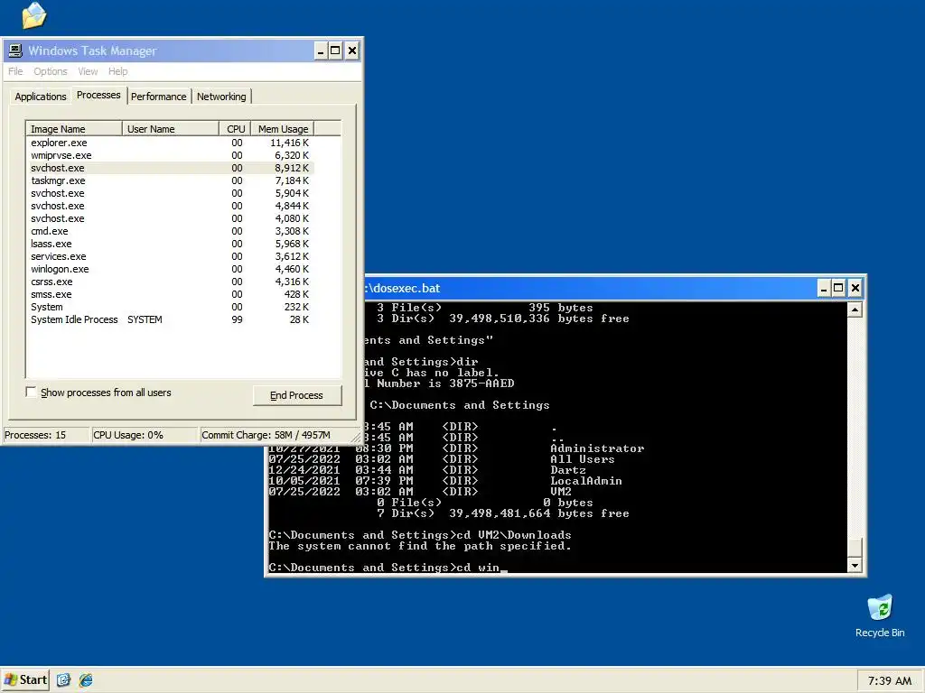The height and width of the screenshot is (693, 925).
Task: Open the Start menu
Action: click(25, 680)
